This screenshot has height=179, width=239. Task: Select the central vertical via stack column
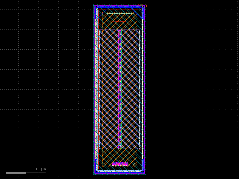point(119,89)
